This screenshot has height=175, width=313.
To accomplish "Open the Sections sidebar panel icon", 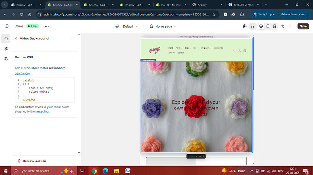I will 6,38.
